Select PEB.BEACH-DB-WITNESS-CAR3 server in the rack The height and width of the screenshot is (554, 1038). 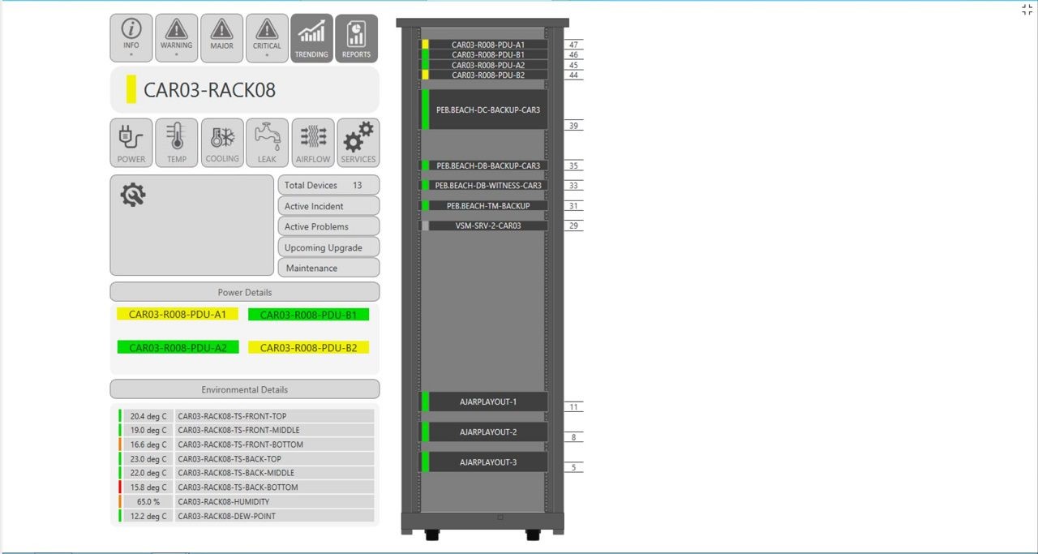[x=484, y=185]
